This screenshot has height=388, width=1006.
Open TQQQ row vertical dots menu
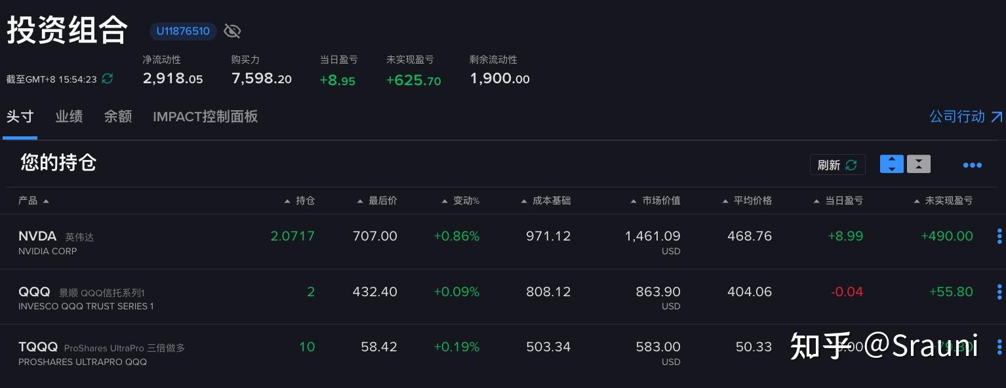999,347
